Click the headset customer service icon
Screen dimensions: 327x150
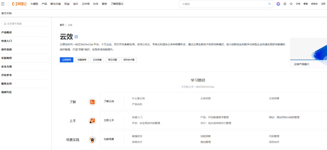[x=291, y=4]
